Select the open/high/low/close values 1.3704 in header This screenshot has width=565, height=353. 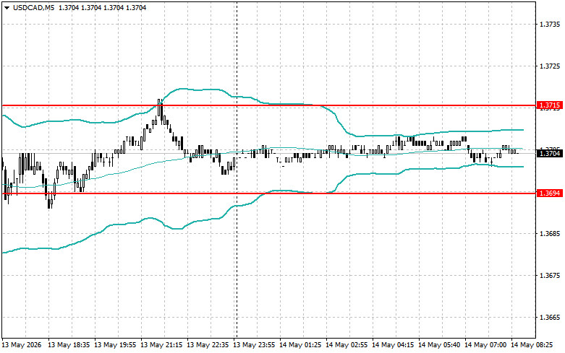pyautogui.click(x=102, y=7)
